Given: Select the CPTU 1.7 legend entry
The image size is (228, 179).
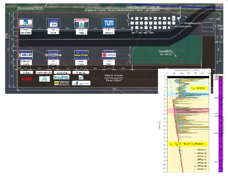Looking at the screenshot, I should click(200, 169).
